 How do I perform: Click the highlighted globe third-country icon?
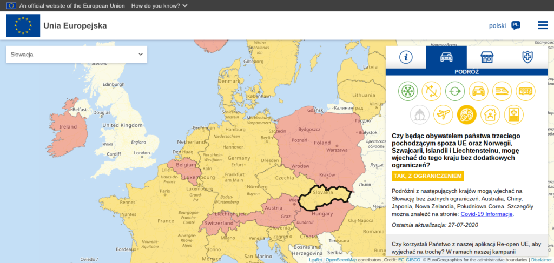coord(466,114)
